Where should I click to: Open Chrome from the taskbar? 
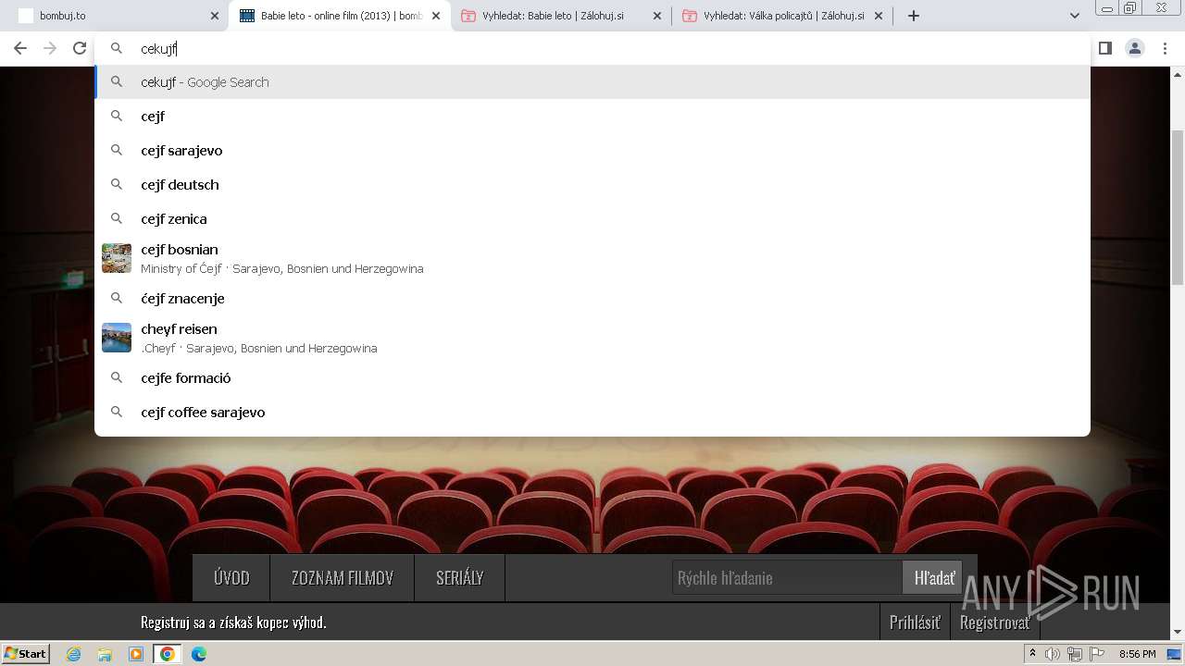(168, 654)
